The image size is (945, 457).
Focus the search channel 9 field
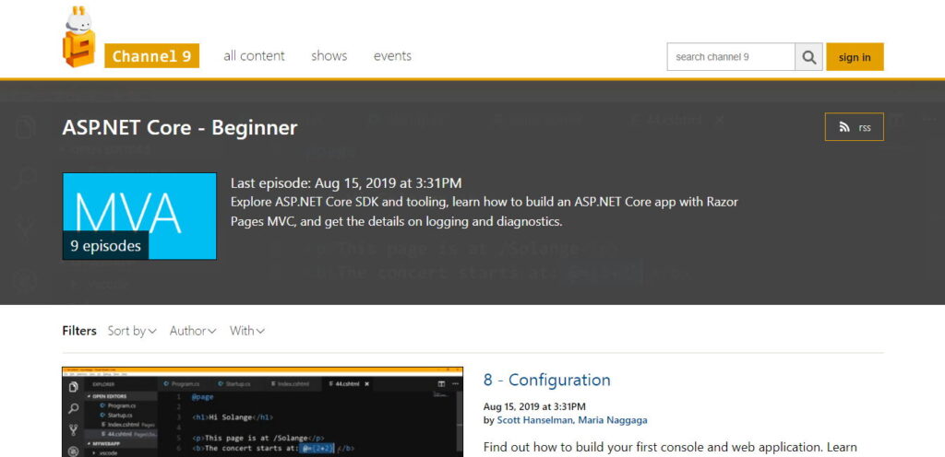[x=731, y=57]
